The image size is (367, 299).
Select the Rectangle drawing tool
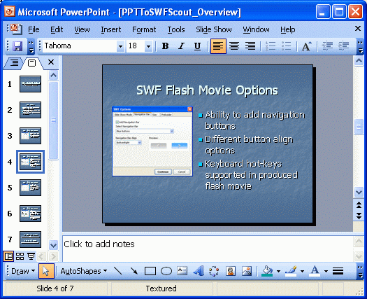(150, 271)
